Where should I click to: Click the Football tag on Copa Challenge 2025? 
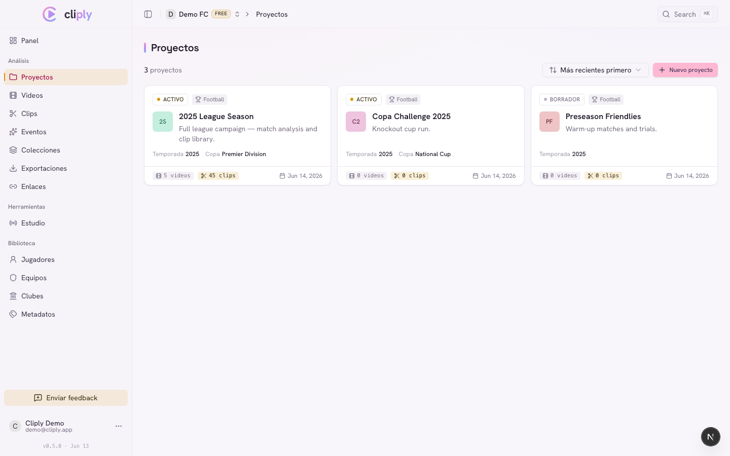[403, 99]
